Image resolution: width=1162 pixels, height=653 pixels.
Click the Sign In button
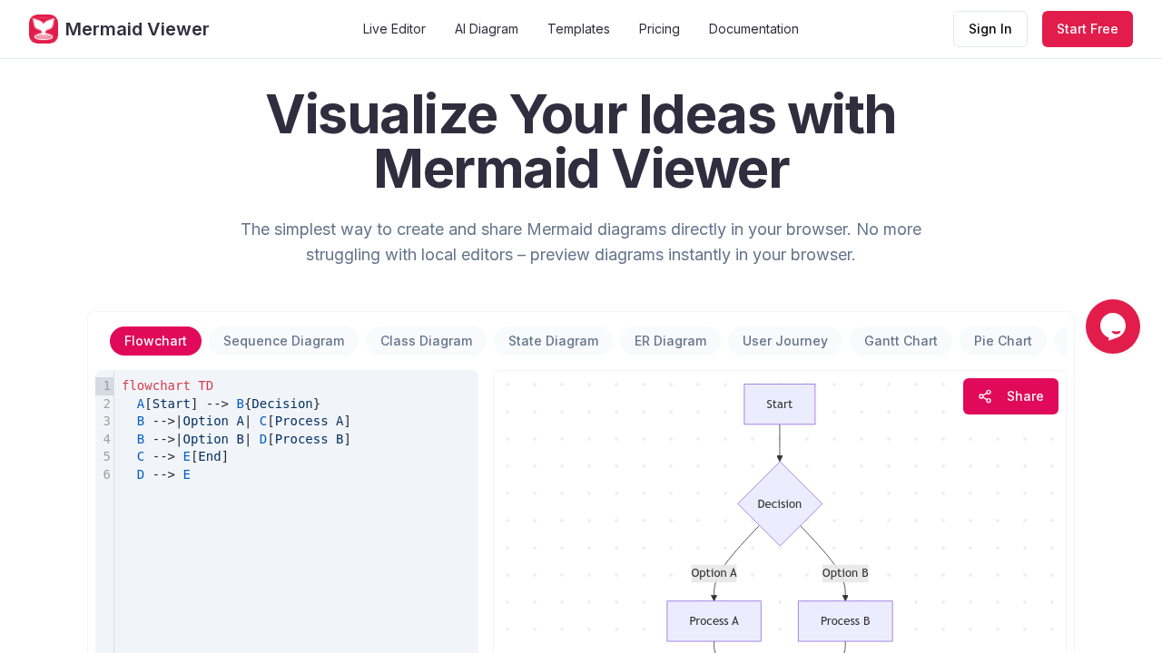(x=990, y=29)
